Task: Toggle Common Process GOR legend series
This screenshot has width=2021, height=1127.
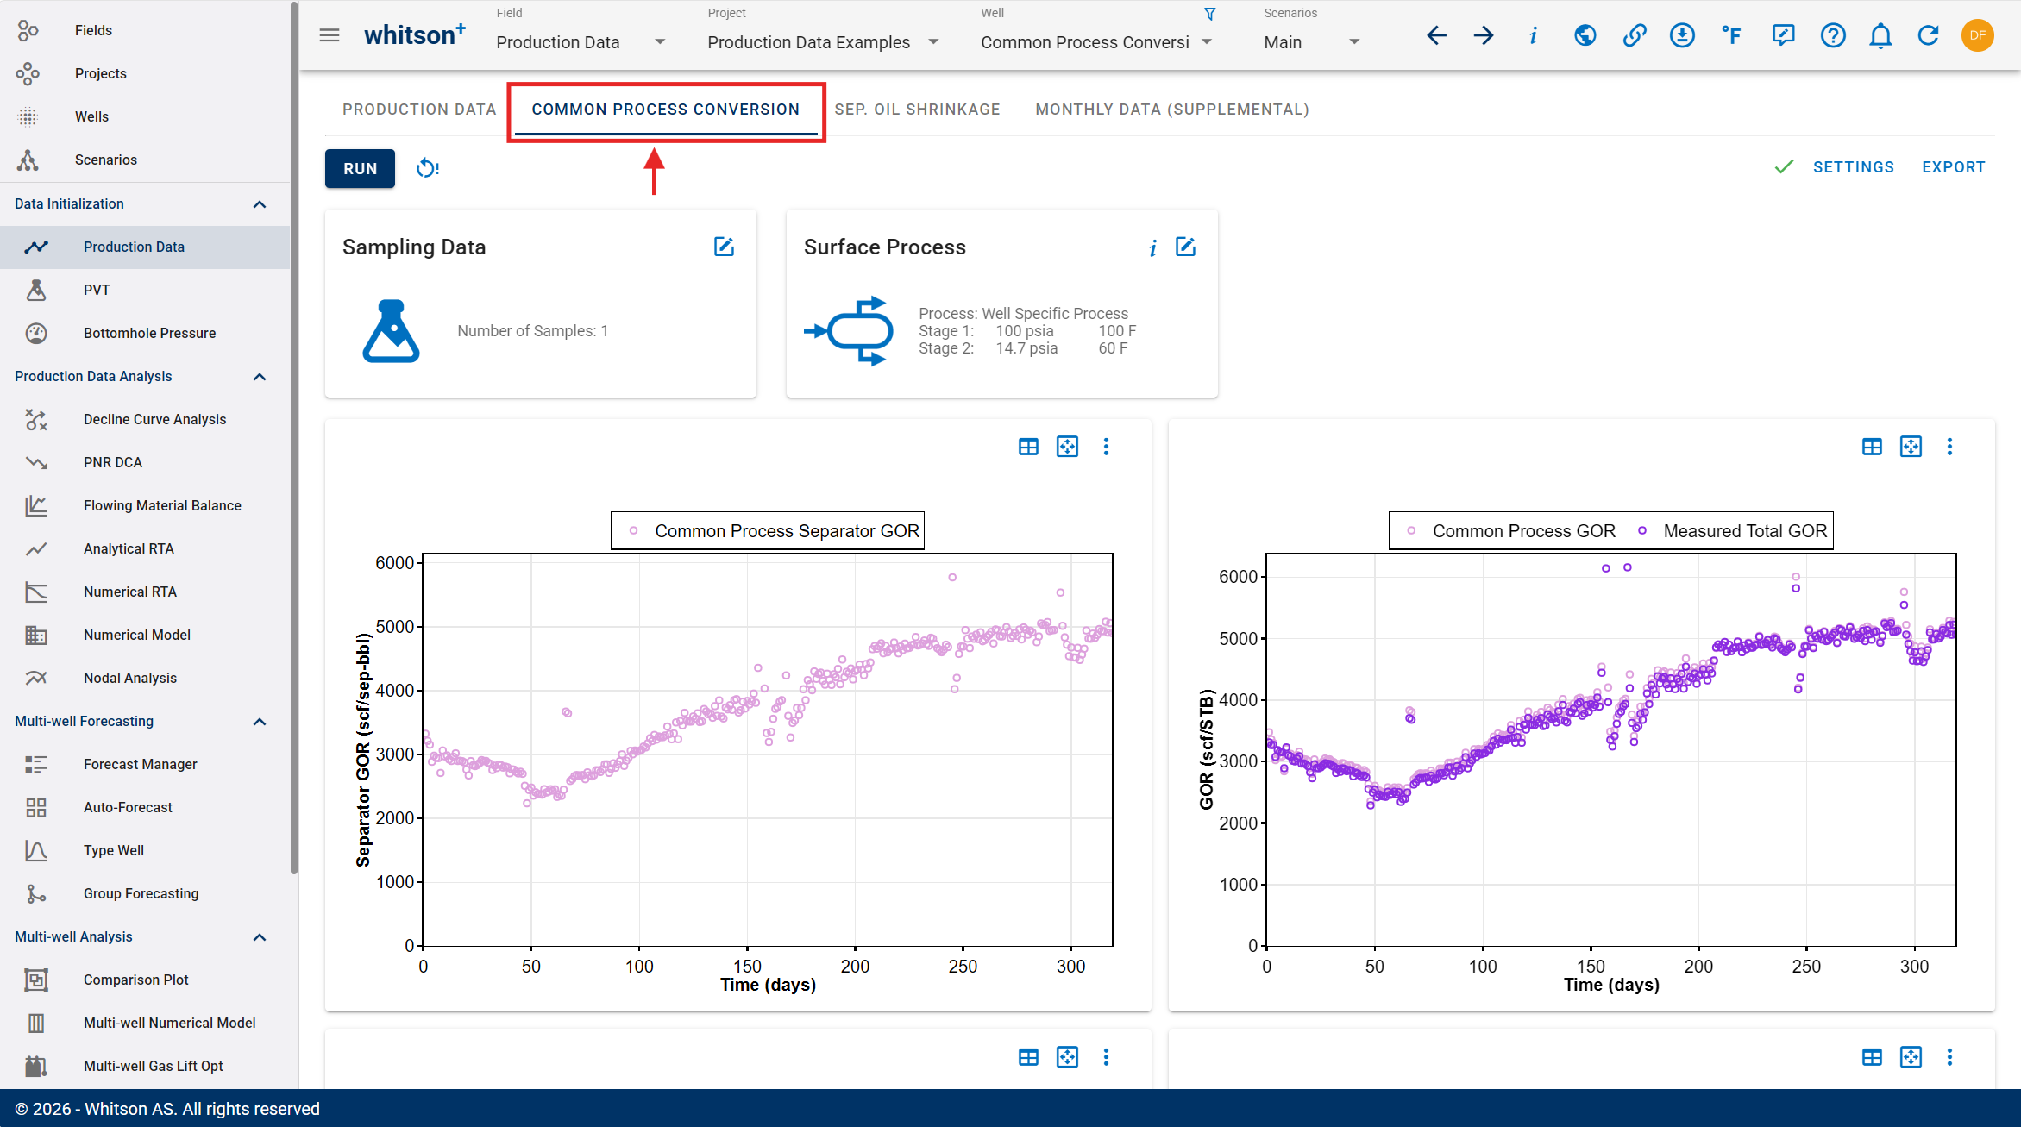Action: (1511, 531)
